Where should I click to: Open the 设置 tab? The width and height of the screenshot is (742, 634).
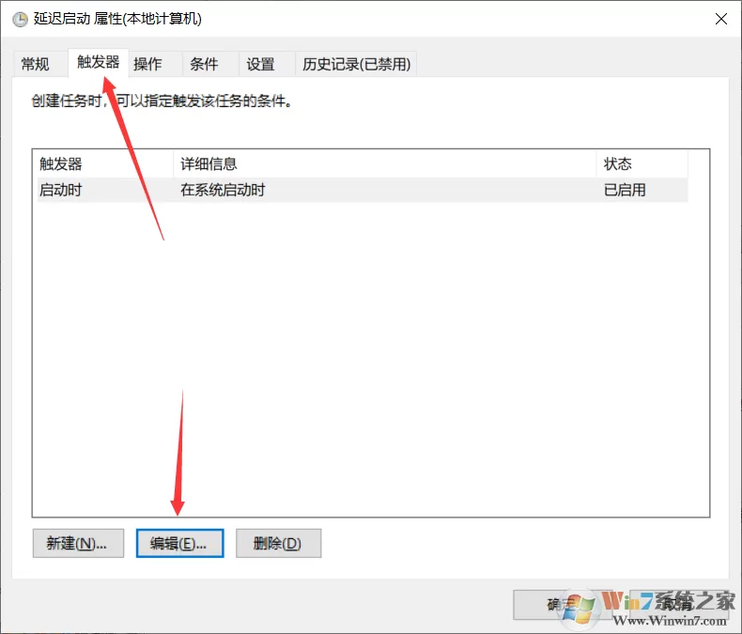260,64
